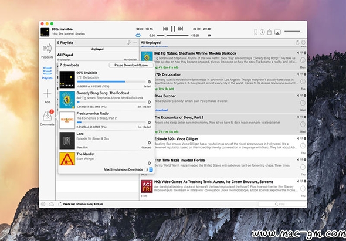Image resolution: width=346 pixels, height=241 pixels.
Task: Toggle played status dot on Tig Notaro episode
Action: 305,53
